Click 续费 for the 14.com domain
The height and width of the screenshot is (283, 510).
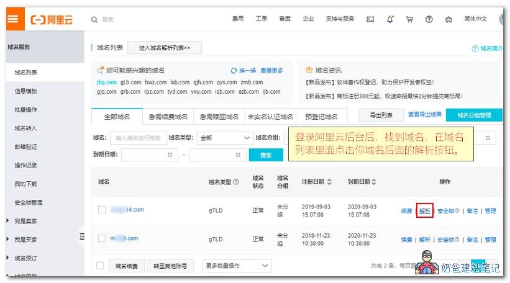coord(406,211)
